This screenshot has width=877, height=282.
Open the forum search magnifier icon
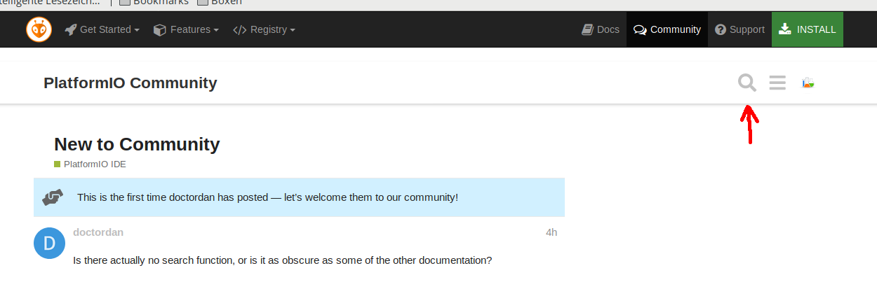click(x=747, y=83)
